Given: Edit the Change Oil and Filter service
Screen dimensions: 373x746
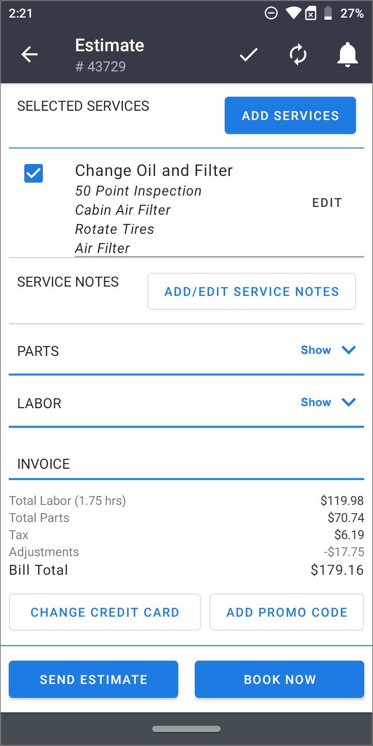Looking at the screenshot, I should pos(327,203).
